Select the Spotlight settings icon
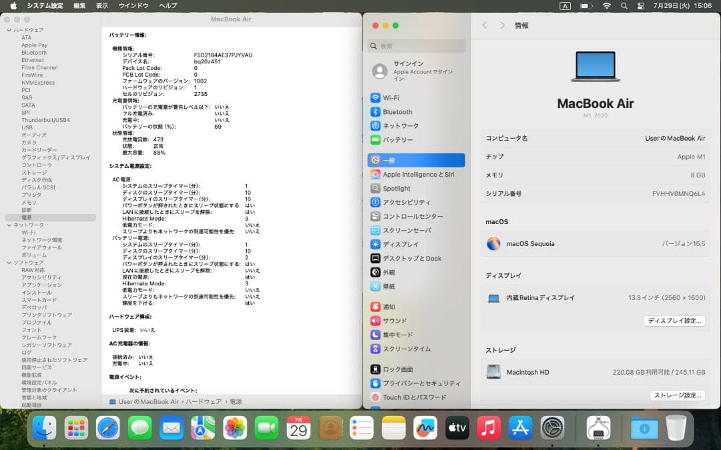Viewport: 721px width, 450px height. pyautogui.click(x=396, y=188)
